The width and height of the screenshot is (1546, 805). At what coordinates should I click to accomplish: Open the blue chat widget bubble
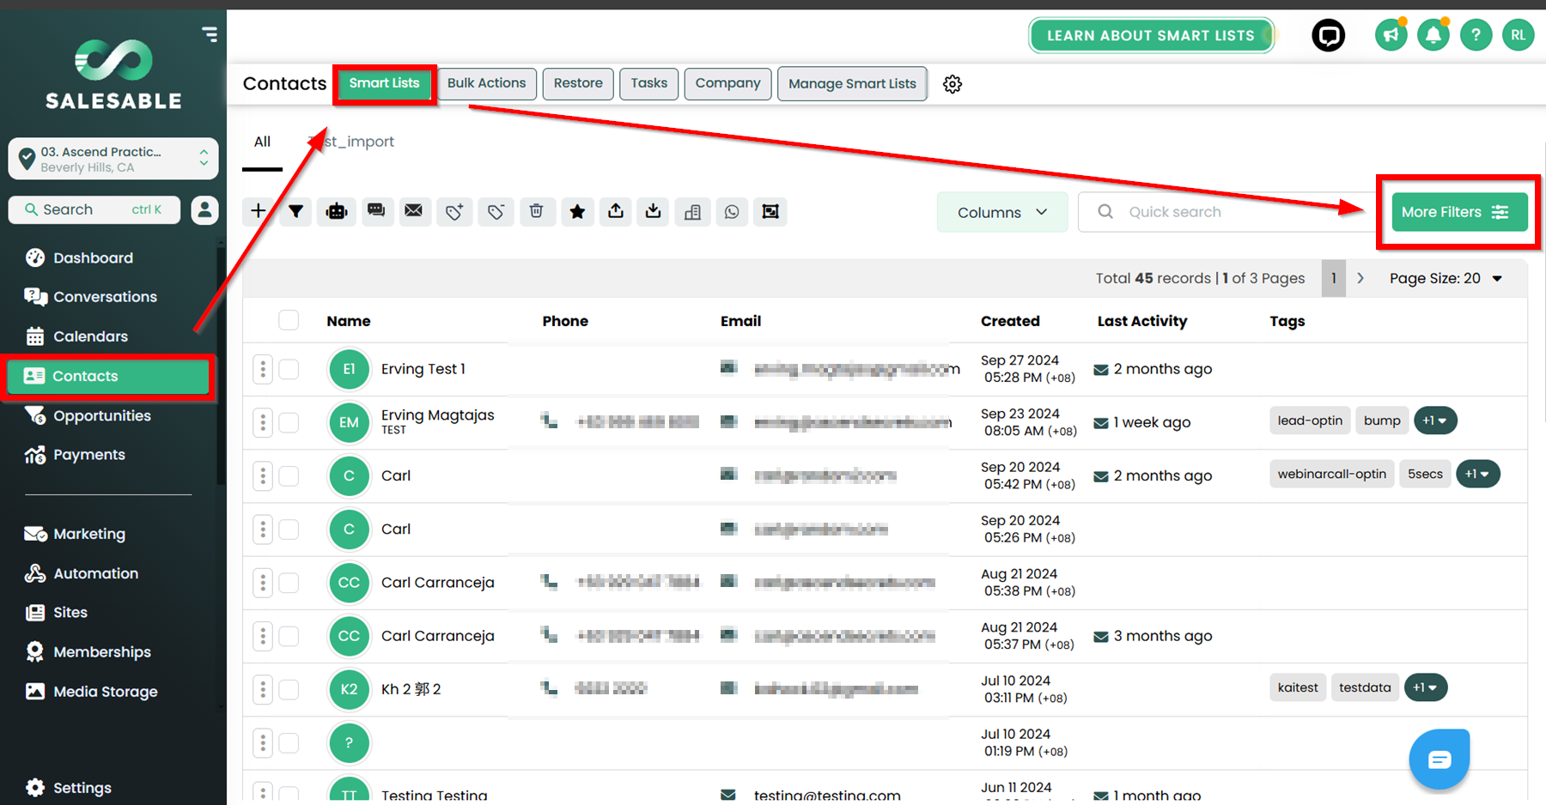(1439, 760)
